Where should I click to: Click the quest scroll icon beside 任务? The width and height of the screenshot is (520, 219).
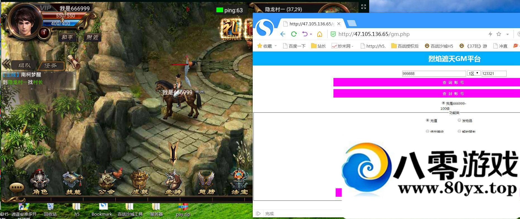tap(74, 61)
